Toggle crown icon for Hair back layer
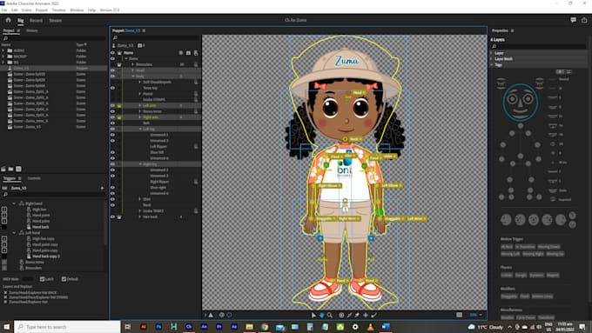 click(119, 216)
